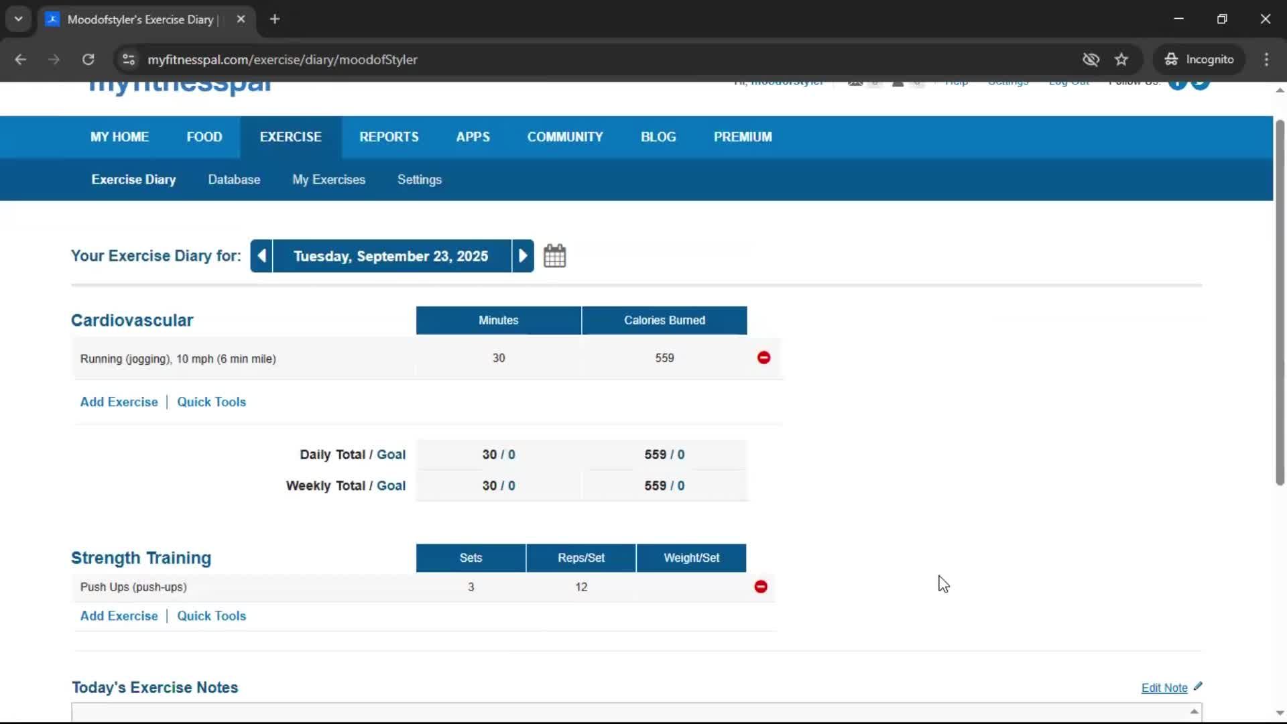The height and width of the screenshot is (724, 1287).
Task: Delete the Push Ups strength entry
Action: click(761, 587)
